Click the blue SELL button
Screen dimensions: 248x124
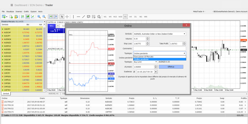(x=52, y=26)
